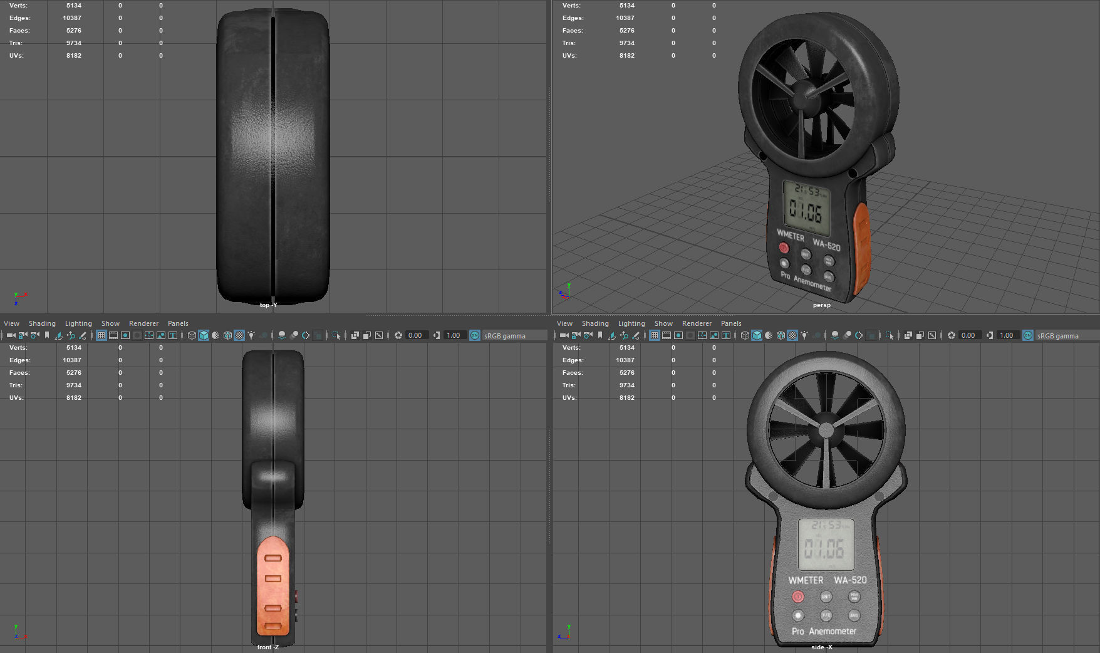Click Wireframe on Shaded in front -Z panel

[227, 335]
